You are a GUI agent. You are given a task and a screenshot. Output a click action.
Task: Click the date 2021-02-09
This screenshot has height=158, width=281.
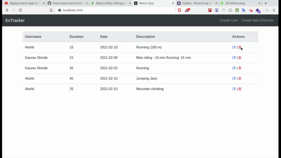click(109, 57)
